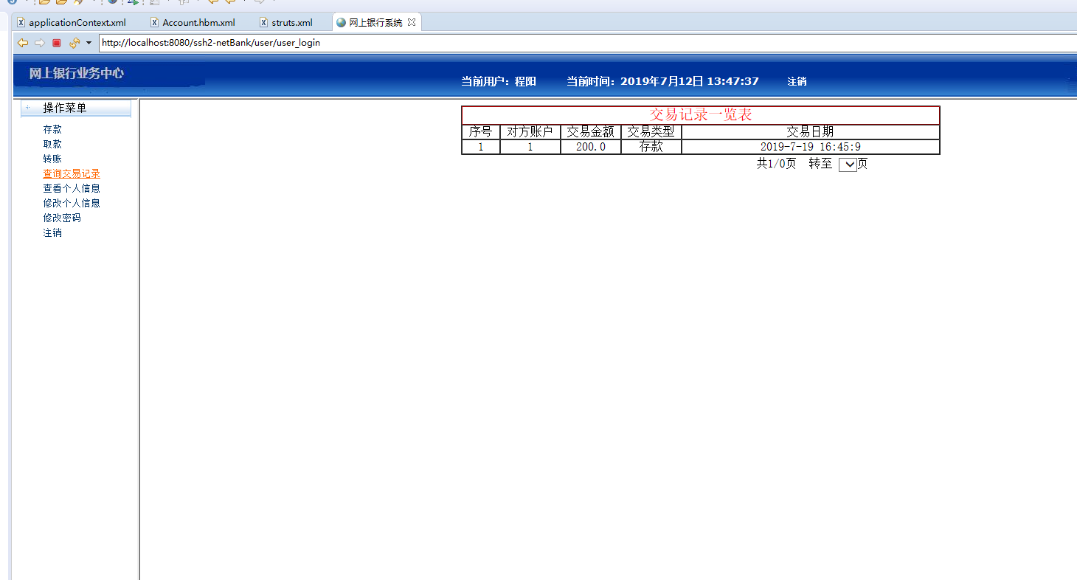
Task: Click the torch highlight toolbar icon
Action: [77, 3]
